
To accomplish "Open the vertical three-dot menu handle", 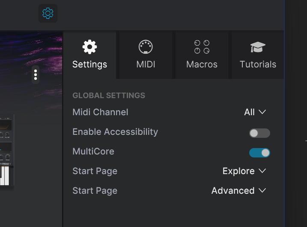I will click(36, 75).
